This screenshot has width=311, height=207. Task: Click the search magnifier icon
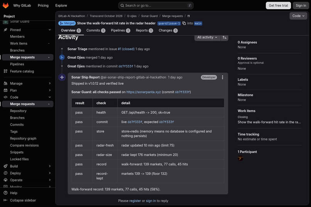coord(122,5)
